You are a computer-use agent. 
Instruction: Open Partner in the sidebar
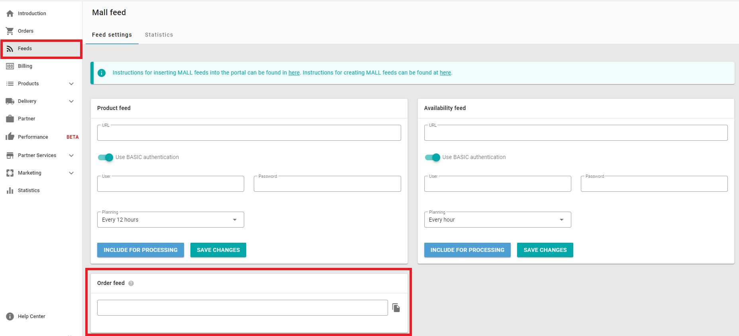[x=41, y=119]
